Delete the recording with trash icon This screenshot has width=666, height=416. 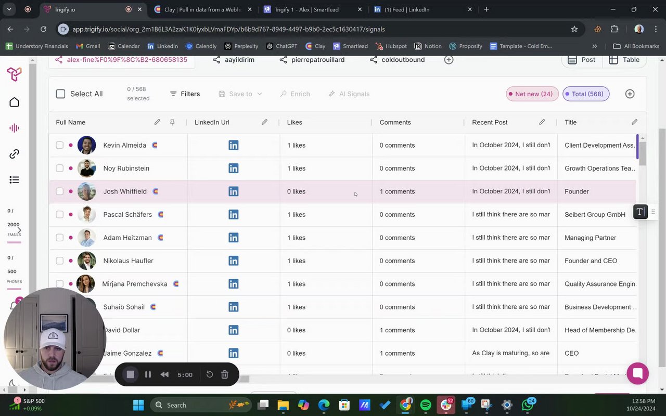click(225, 374)
